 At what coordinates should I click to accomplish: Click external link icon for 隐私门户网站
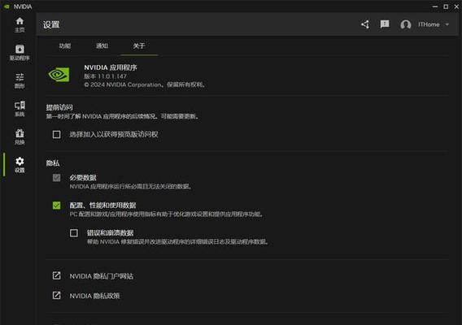coord(57,275)
